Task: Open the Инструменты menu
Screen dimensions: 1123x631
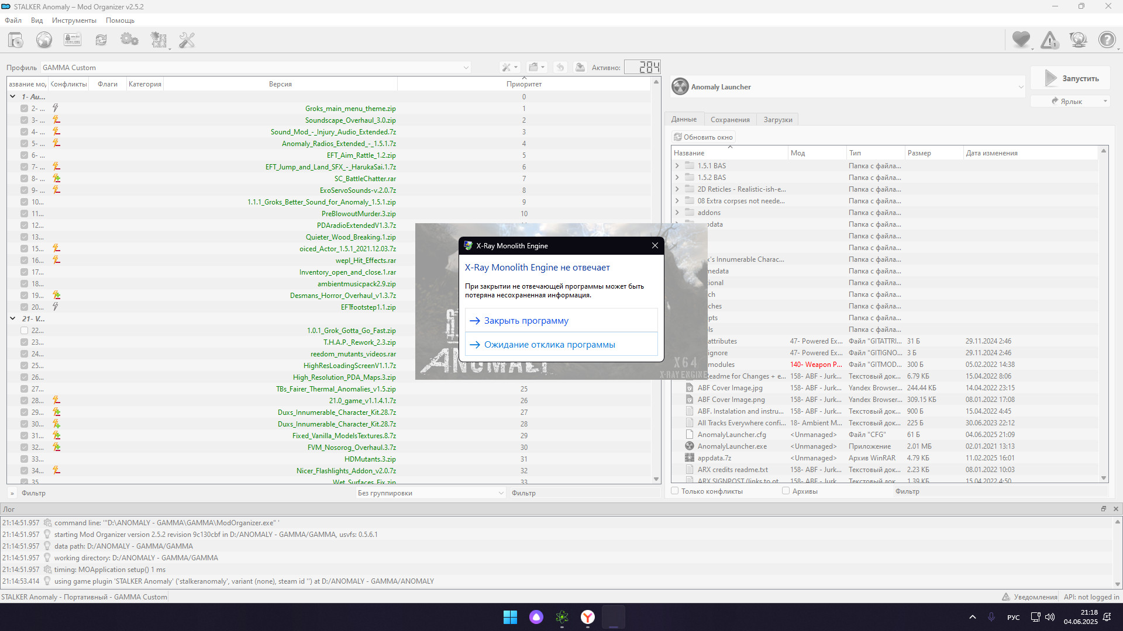Action: [74, 20]
